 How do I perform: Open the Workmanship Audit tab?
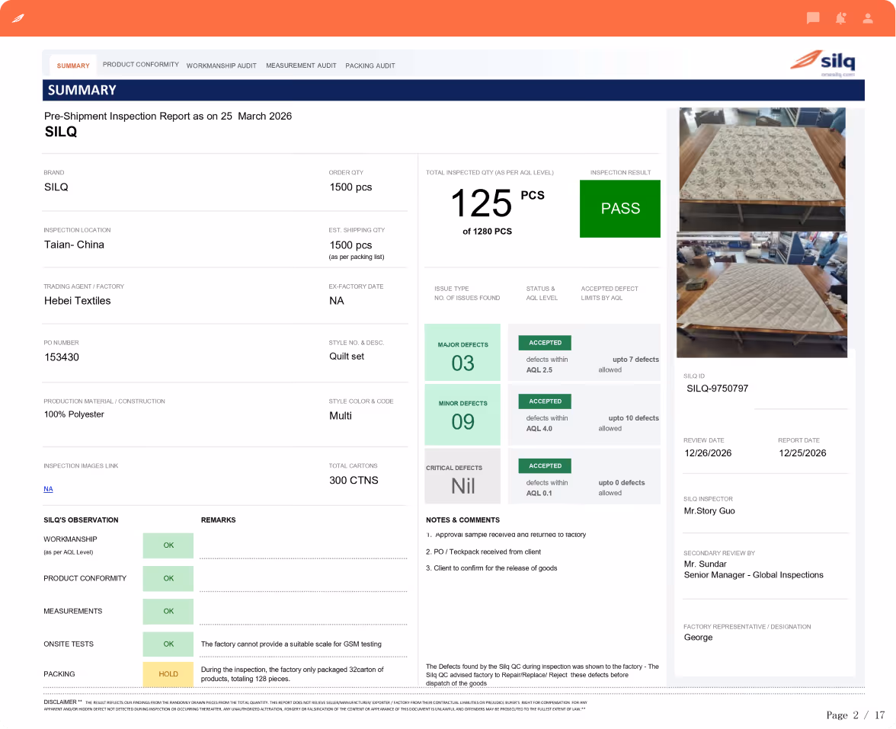point(221,66)
